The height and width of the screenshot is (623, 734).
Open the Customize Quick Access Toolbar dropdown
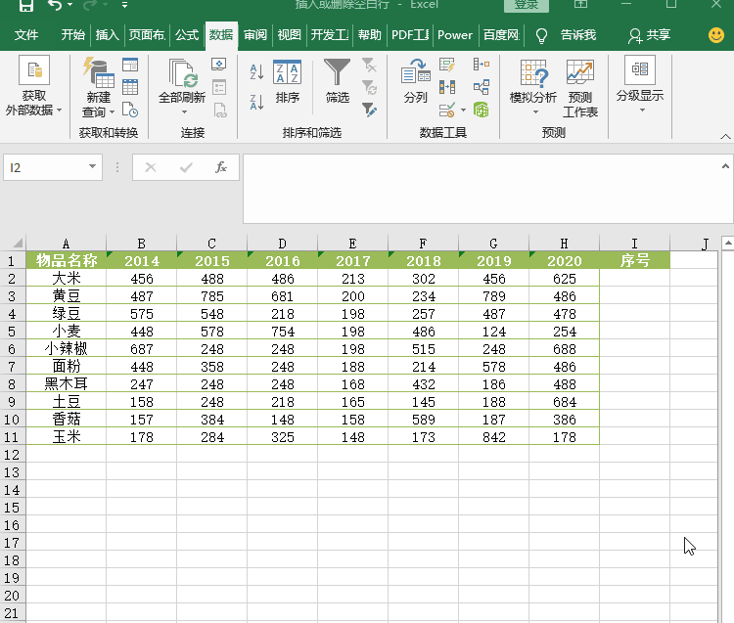(x=124, y=5)
